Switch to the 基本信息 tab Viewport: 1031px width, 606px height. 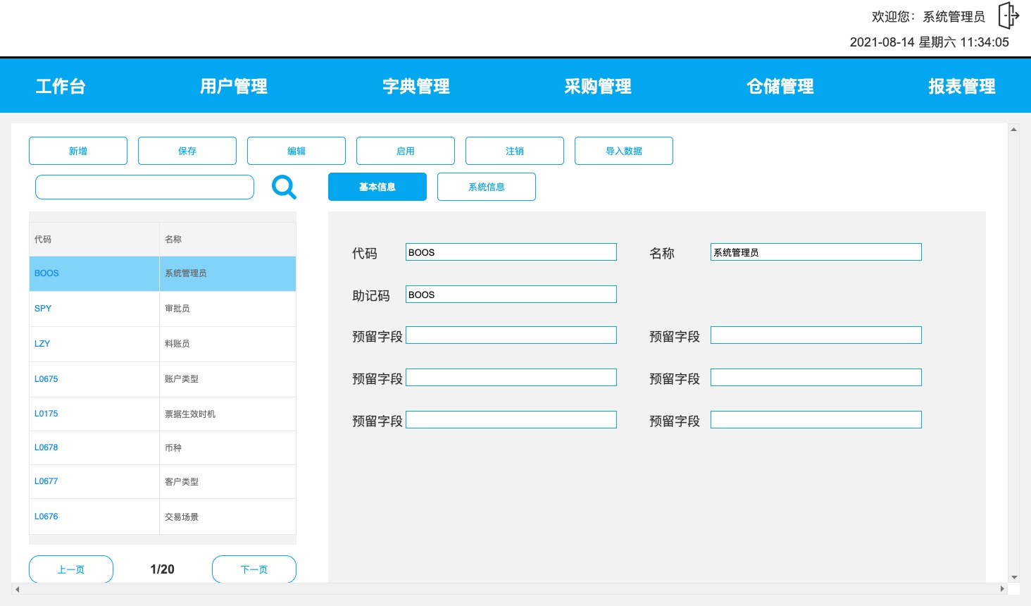[377, 187]
